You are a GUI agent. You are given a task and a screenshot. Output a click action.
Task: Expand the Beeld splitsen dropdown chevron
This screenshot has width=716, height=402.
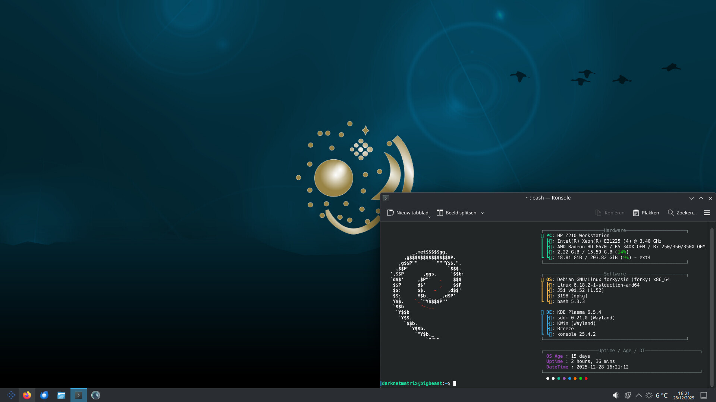[x=483, y=213]
